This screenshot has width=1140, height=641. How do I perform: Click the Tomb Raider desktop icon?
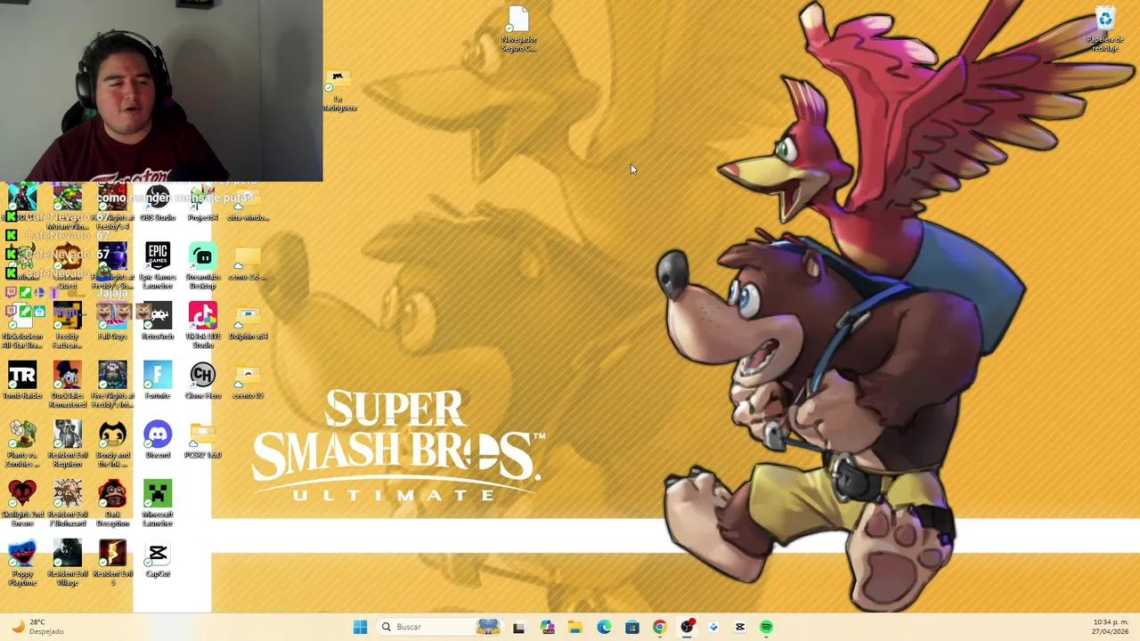[x=22, y=381]
